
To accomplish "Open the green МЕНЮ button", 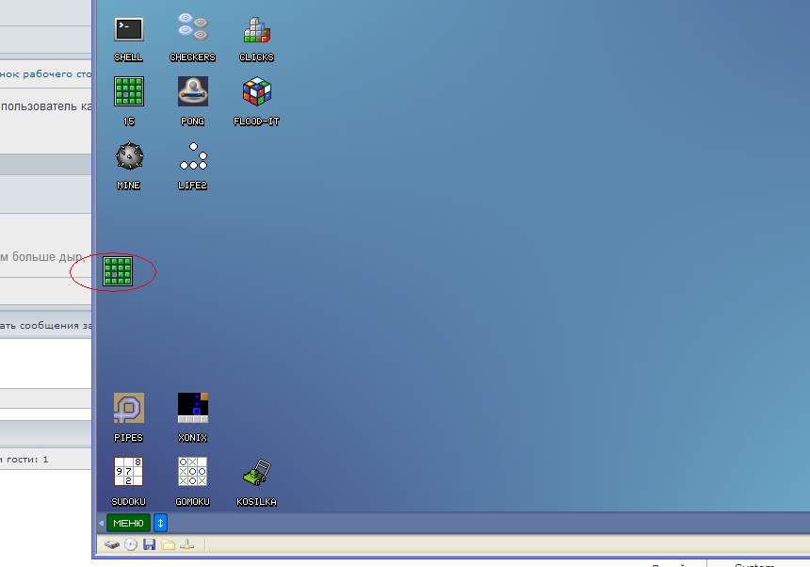I will [x=128, y=523].
